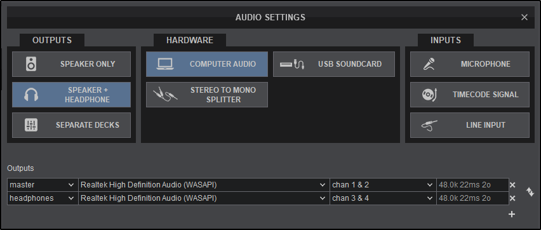
Task: Add a new output with plus button
Action: pyautogui.click(x=512, y=215)
